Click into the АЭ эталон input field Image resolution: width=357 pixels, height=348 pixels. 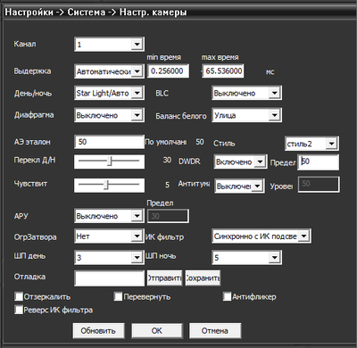109,142
